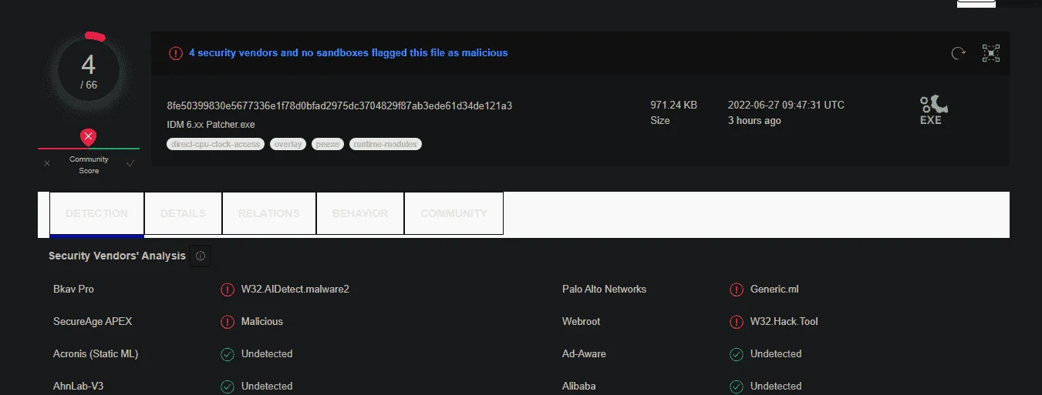Click the info icon next to Security Vendors' Analysis

[x=201, y=256]
